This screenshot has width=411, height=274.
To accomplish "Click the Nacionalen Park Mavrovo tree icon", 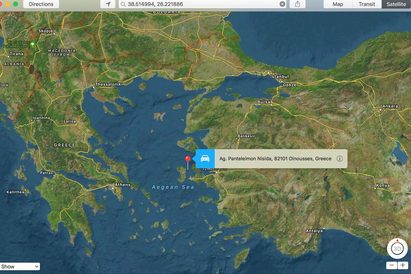I will [x=33, y=44].
